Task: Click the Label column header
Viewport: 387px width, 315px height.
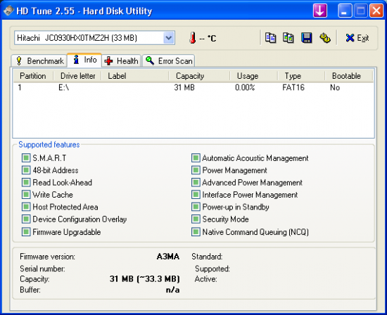Action: [x=135, y=76]
